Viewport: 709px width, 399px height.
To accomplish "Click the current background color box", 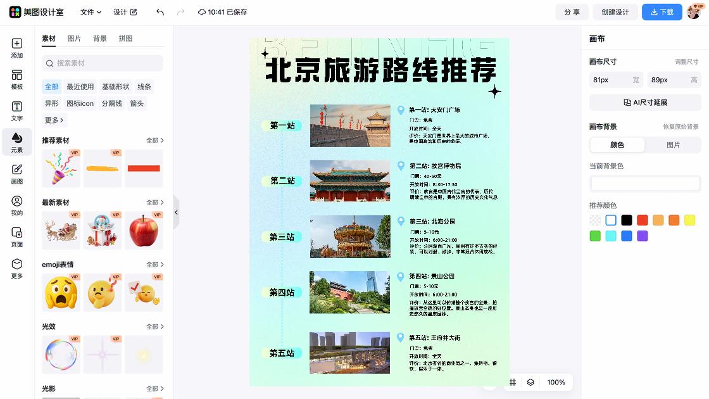I will 645,184.
